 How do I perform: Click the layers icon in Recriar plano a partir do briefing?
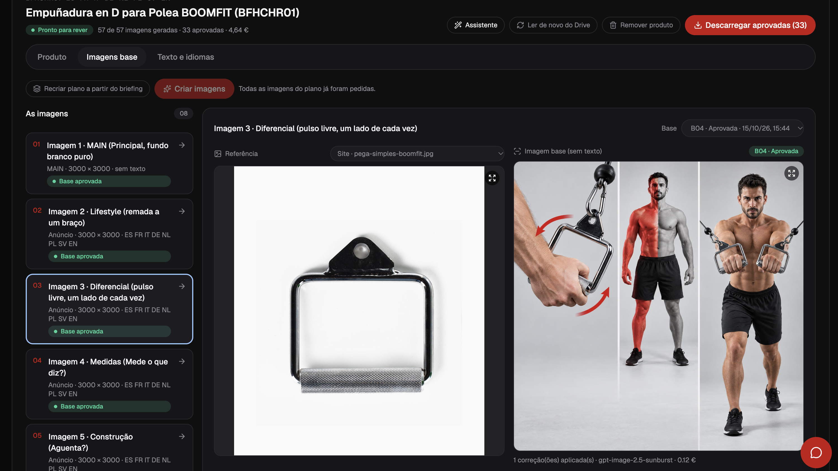[x=37, y=89]
